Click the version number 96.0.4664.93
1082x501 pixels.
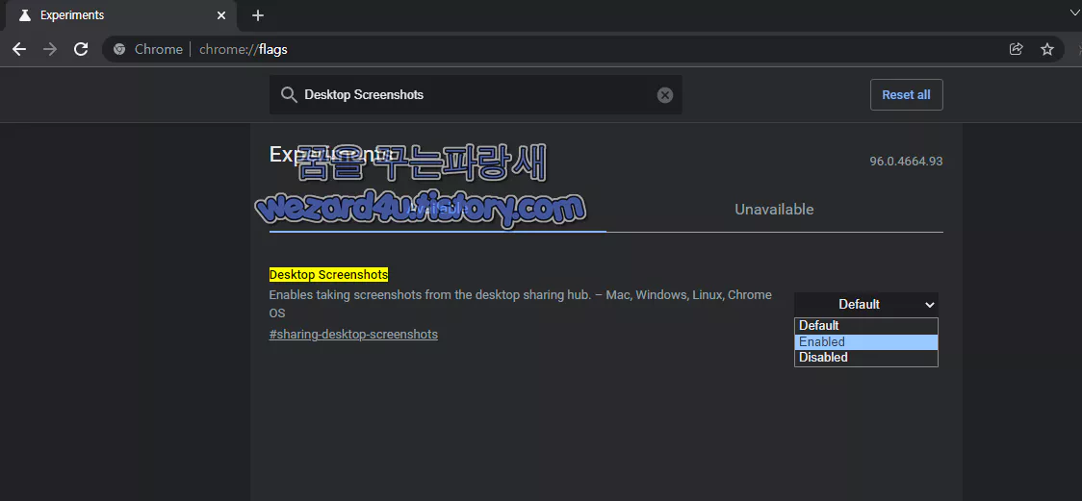coord(906,162)
